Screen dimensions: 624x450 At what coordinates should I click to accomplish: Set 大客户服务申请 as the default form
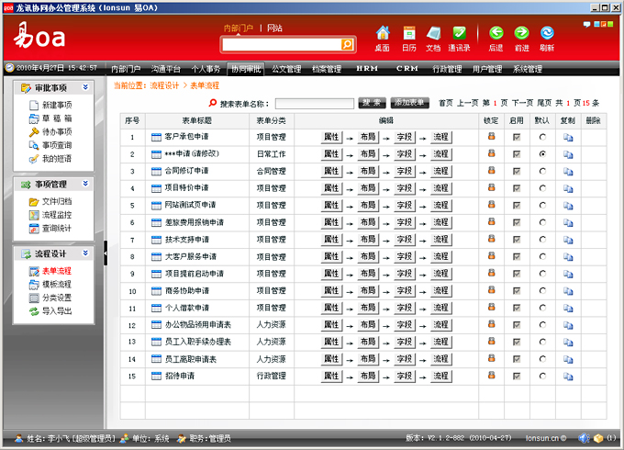(542, 256)
